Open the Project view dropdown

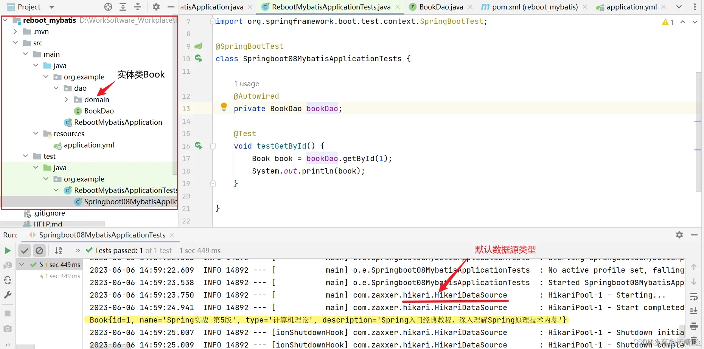click(52, 7)
